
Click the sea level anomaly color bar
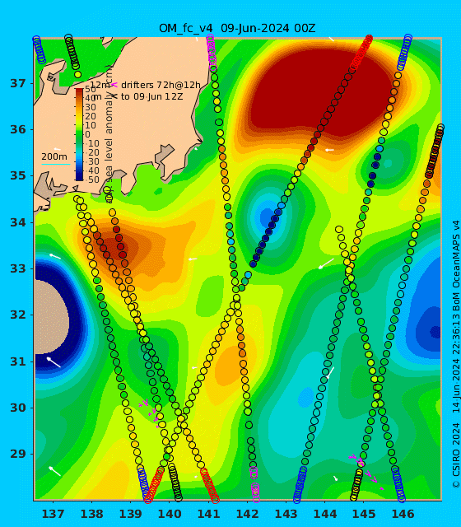(x=79, y=134)
